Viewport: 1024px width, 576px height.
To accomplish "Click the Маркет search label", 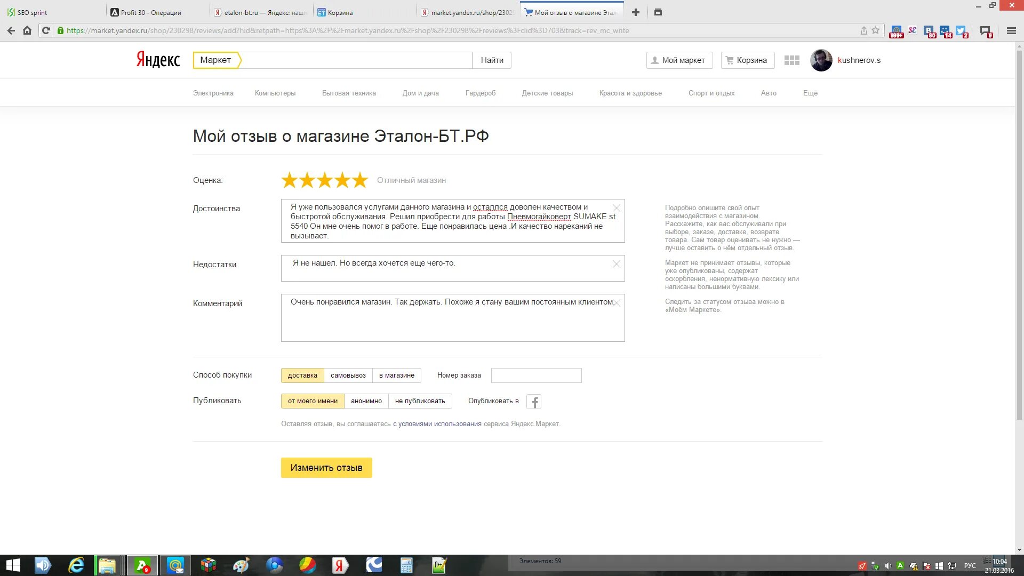I will 216,60.
